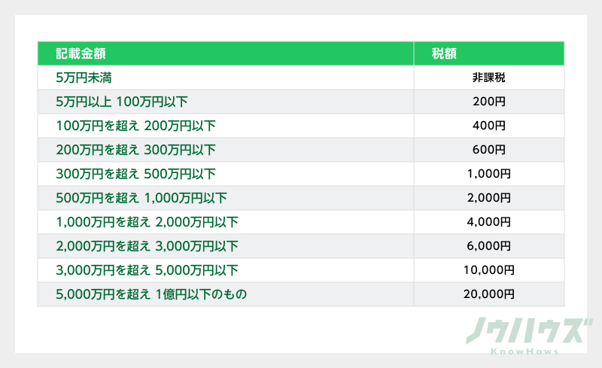Viewport: 602px width, 368px height.
Task: Click the 非課税 tax cell
Action: pyautogui.click(x=488, y=78)
